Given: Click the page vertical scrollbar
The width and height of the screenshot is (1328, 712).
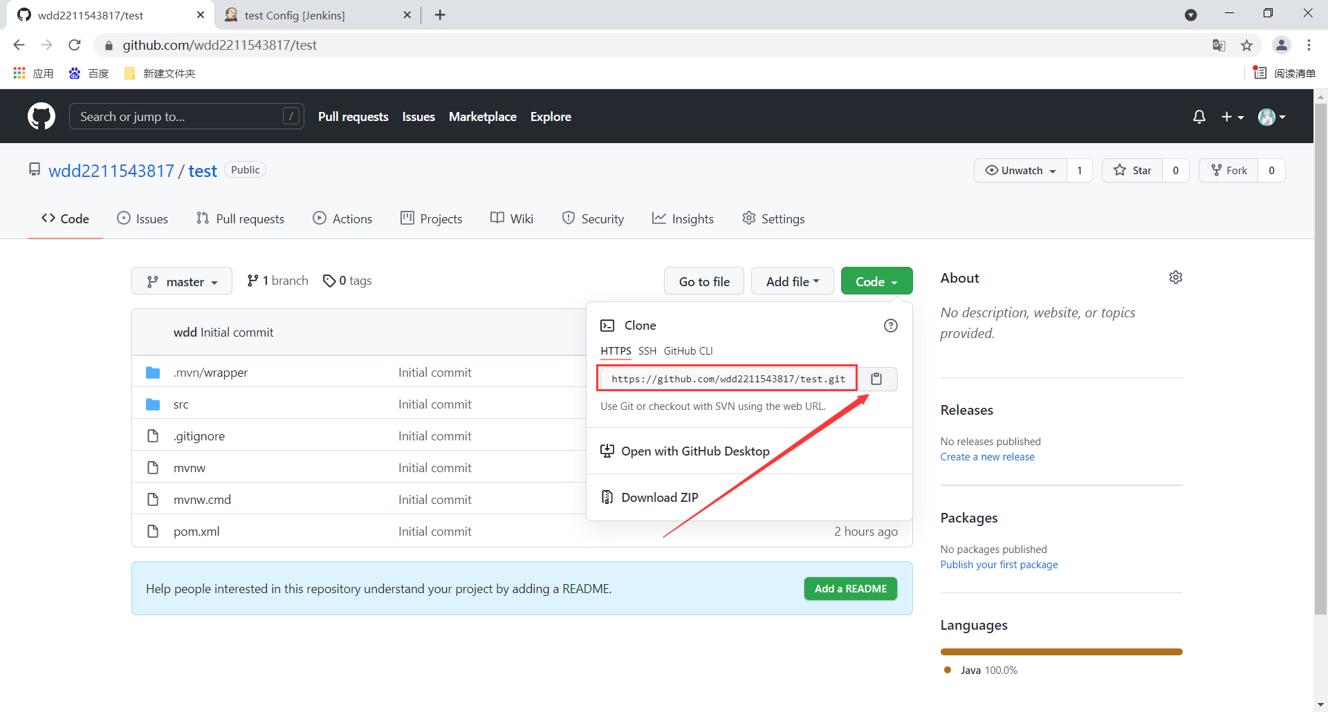Looking at the screenshot, I should 1320,359.
